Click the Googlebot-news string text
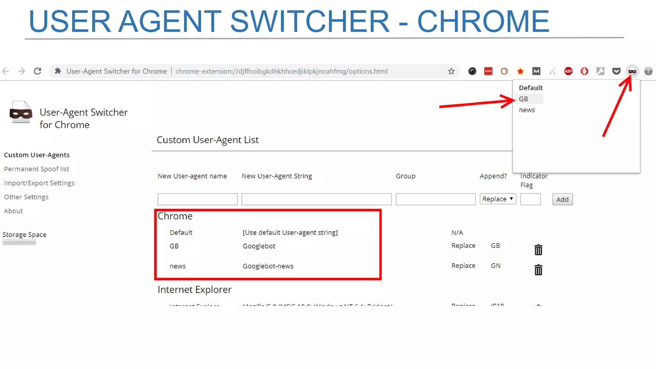 click(268, 266)
